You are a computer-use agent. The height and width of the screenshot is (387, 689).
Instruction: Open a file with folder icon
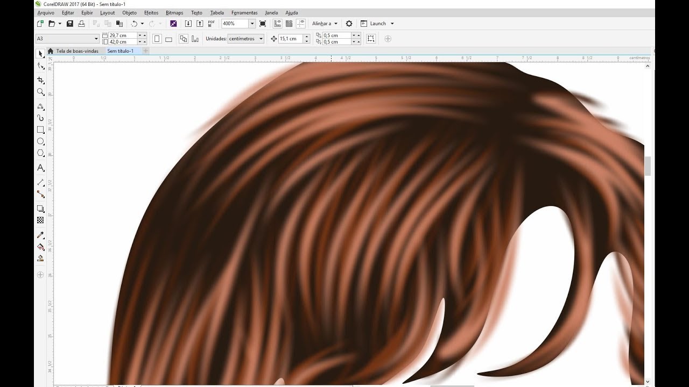tap(52, 24)
